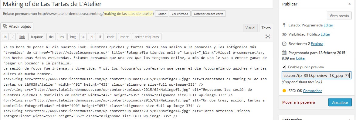Click inside the HTML text editor area

coord(137,81)
